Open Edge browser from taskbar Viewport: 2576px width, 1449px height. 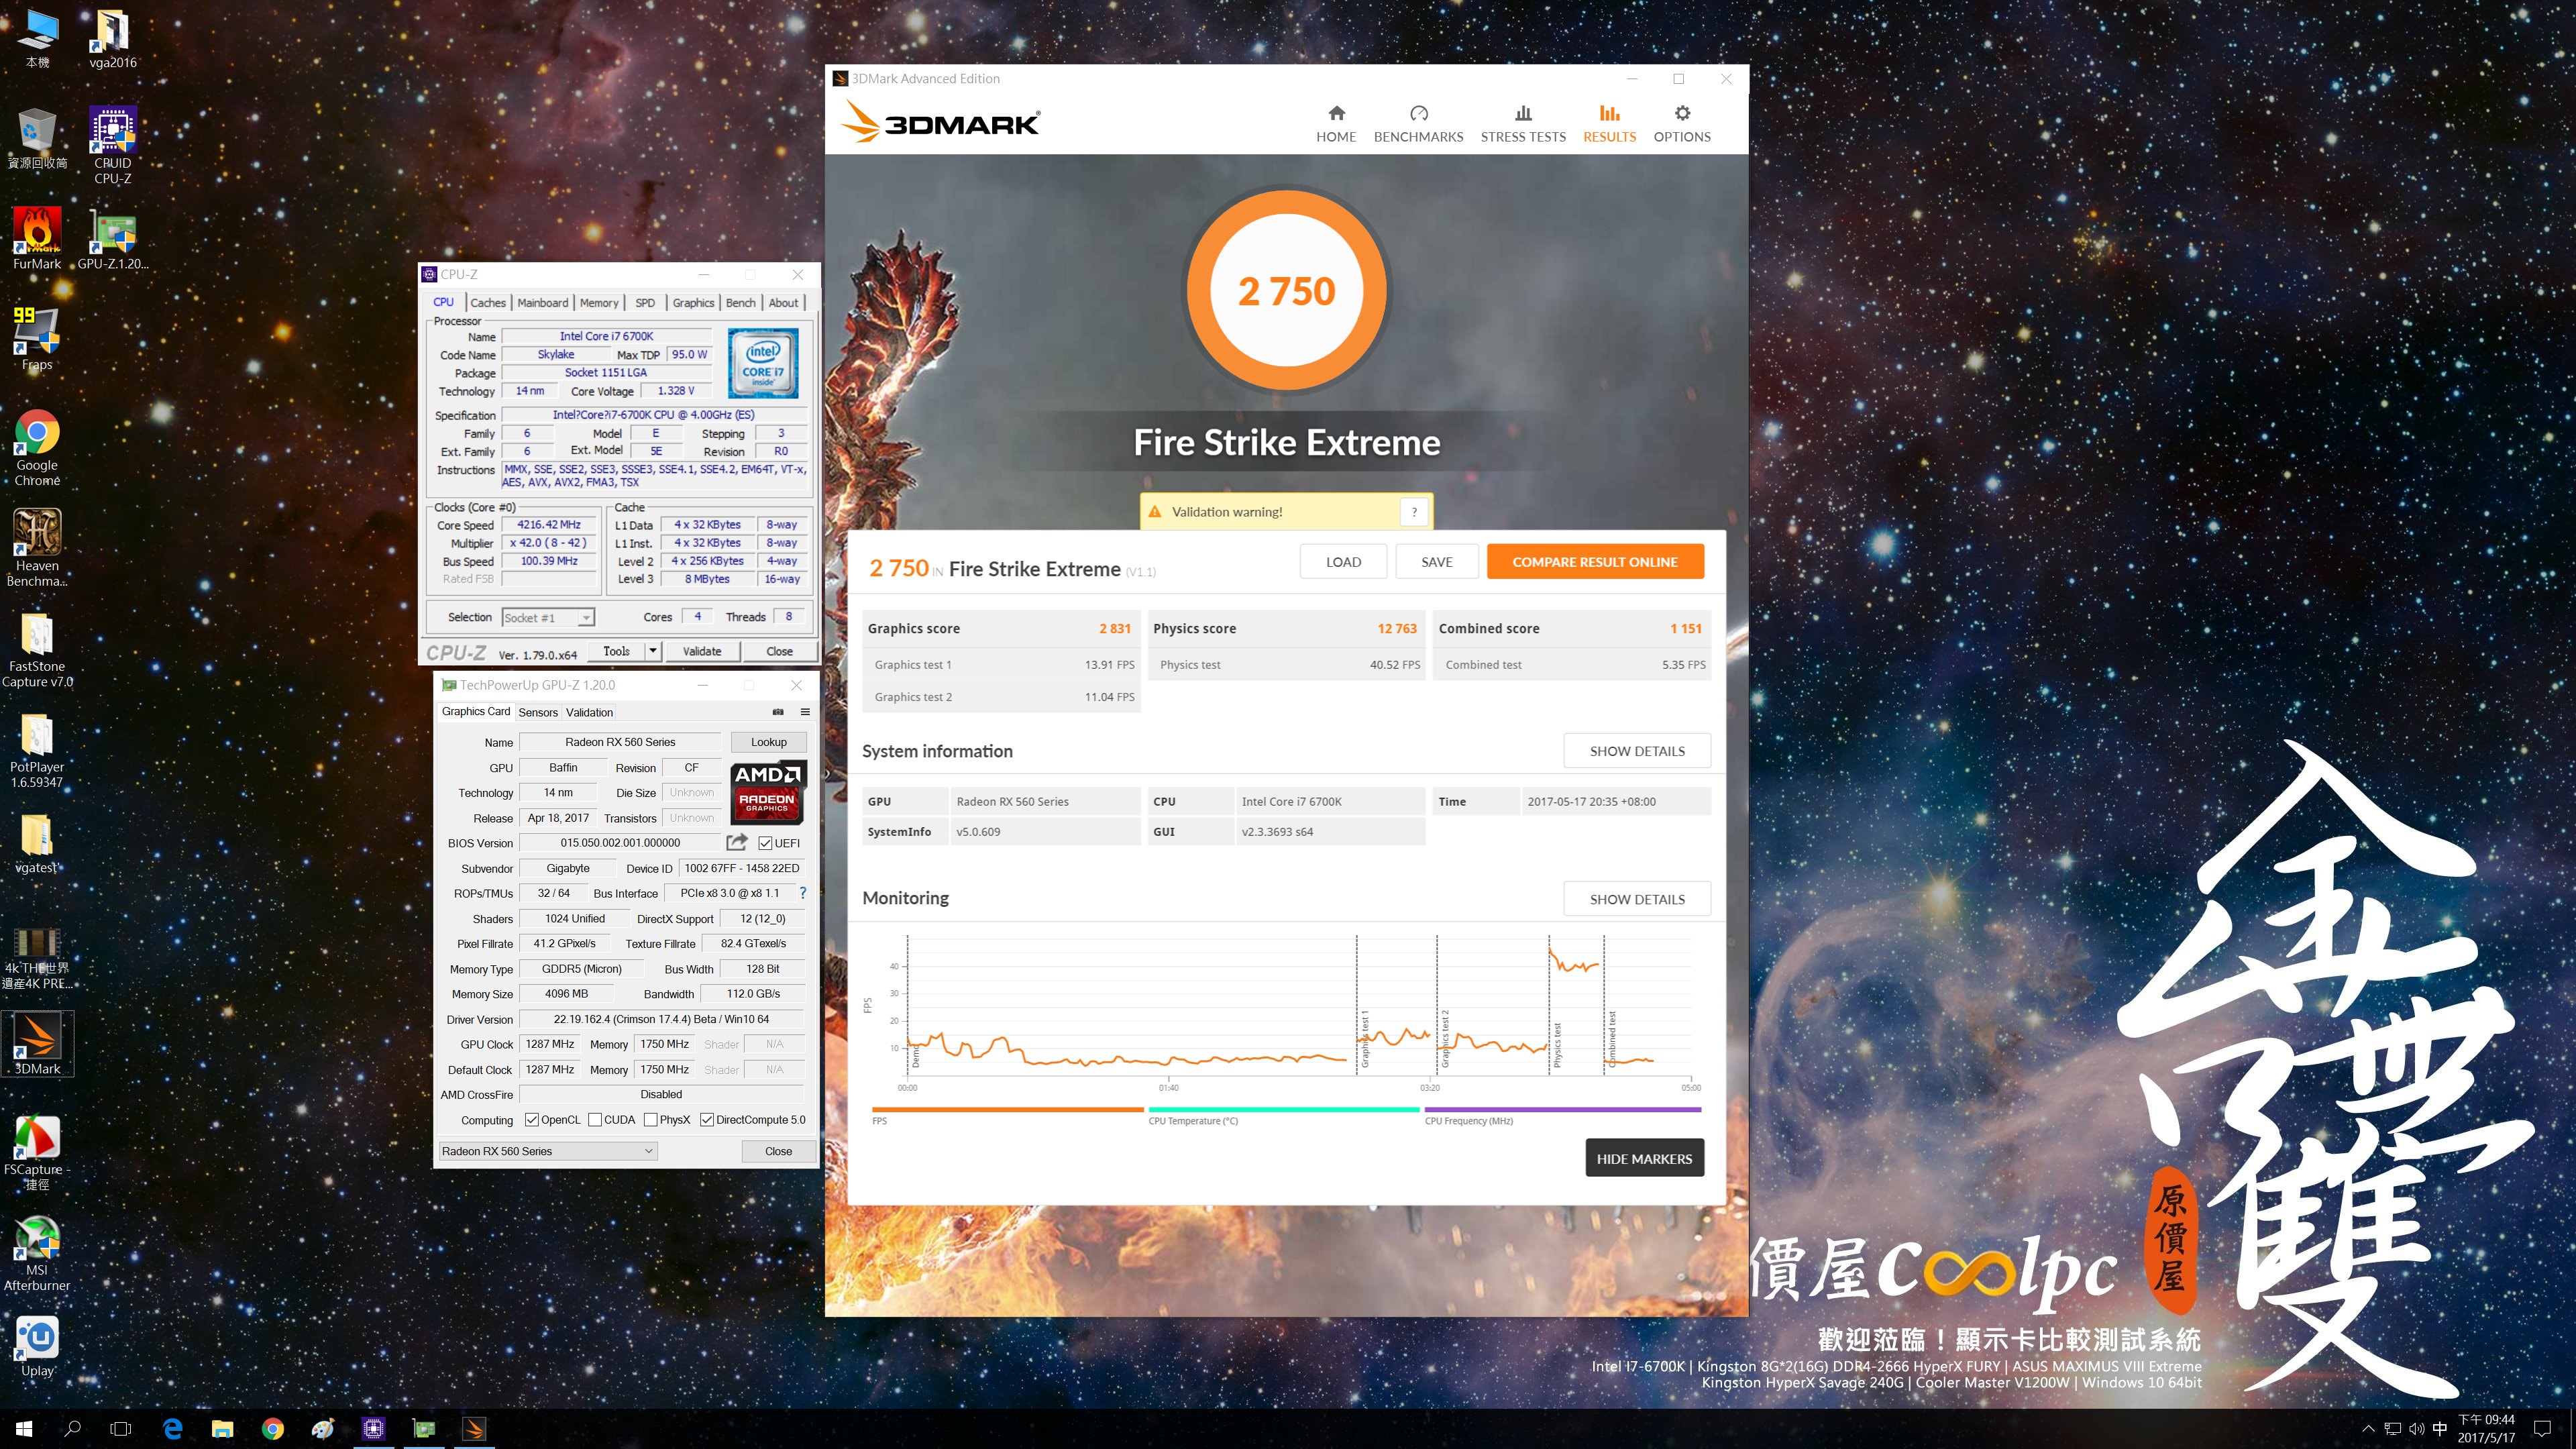(x=172, y=1429)
